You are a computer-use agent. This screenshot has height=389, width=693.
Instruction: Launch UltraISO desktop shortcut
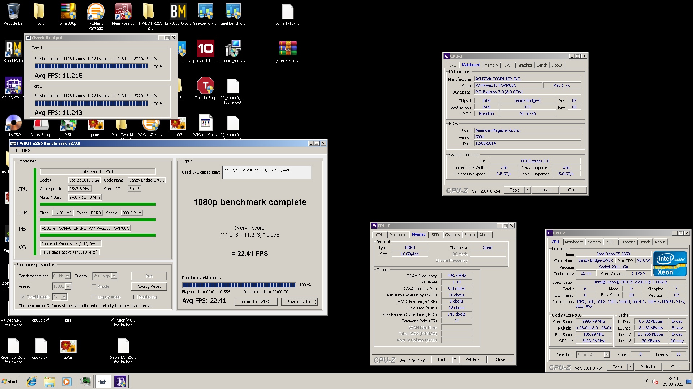click(x=13, y=126)
